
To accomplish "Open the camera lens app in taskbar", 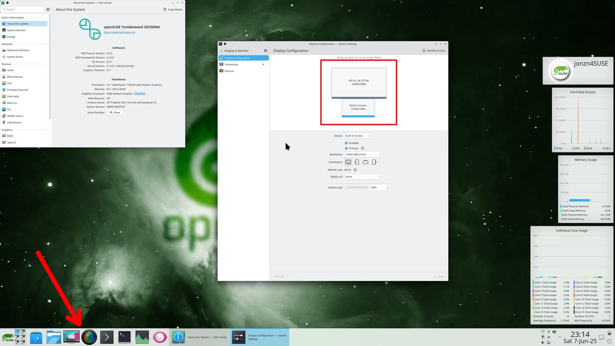I will pyautogui.click(x=89, y=337).
